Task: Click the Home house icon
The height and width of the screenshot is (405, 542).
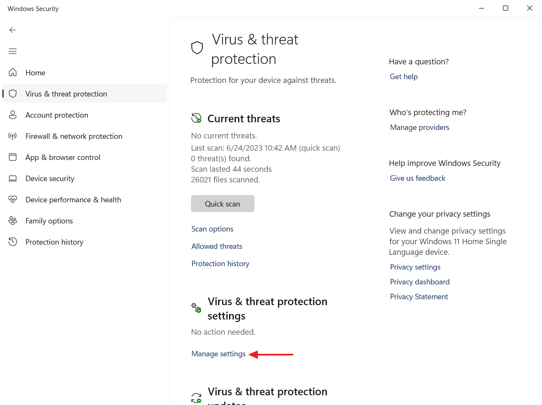Action: point(13,72)
